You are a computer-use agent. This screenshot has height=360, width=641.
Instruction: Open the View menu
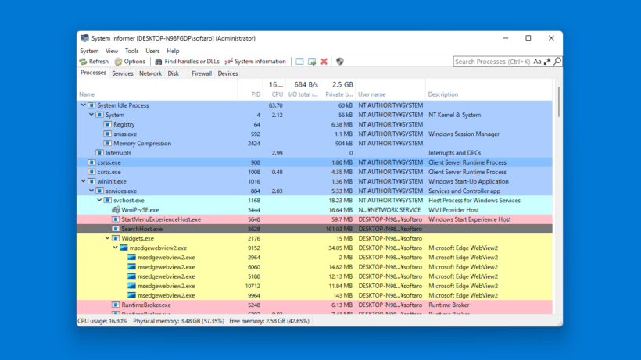112,51
